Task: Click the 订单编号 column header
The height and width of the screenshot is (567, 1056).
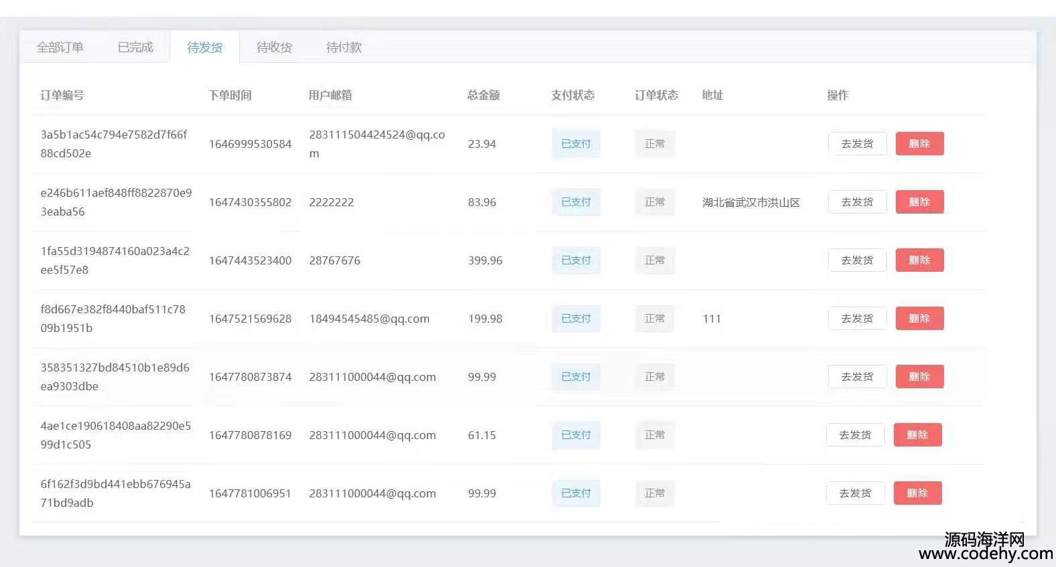Action: (62, 95)
